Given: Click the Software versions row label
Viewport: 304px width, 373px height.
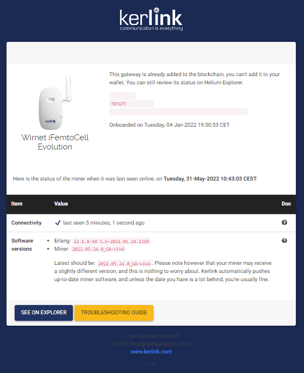Looking at the screenshot, I should point(22,245).
